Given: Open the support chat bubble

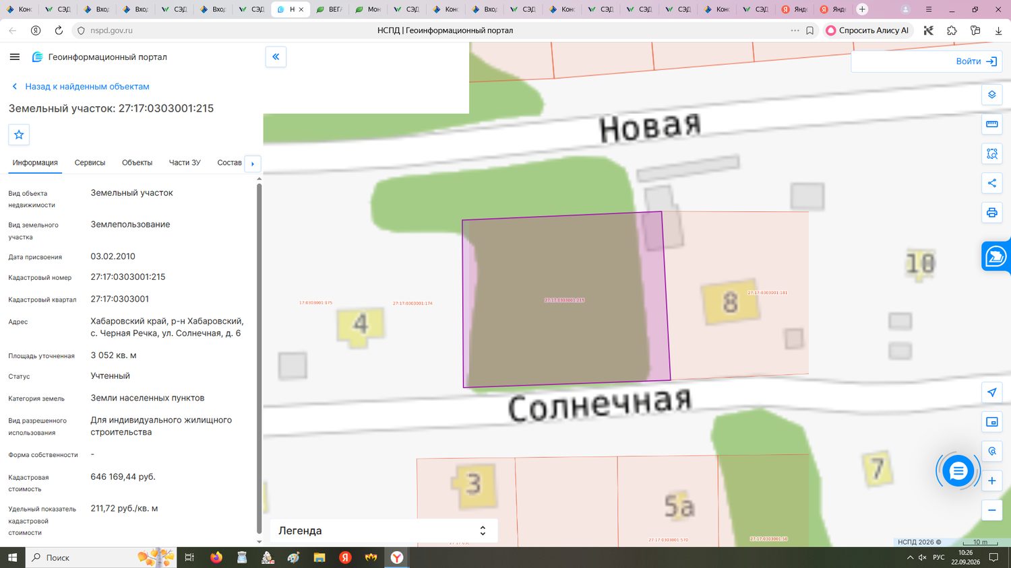Looking at the screenshot, I should [x=958, y=472].
